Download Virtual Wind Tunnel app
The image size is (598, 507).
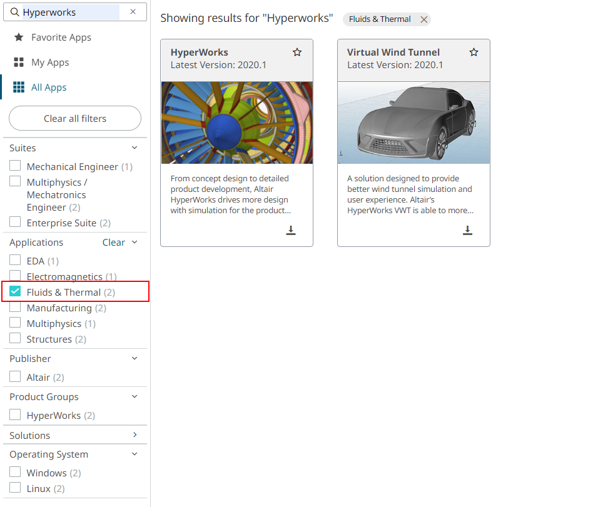467,230
